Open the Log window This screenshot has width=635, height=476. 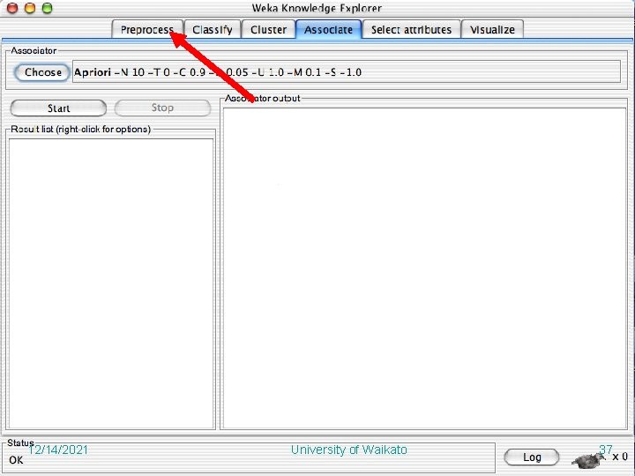tap(532, 457)
